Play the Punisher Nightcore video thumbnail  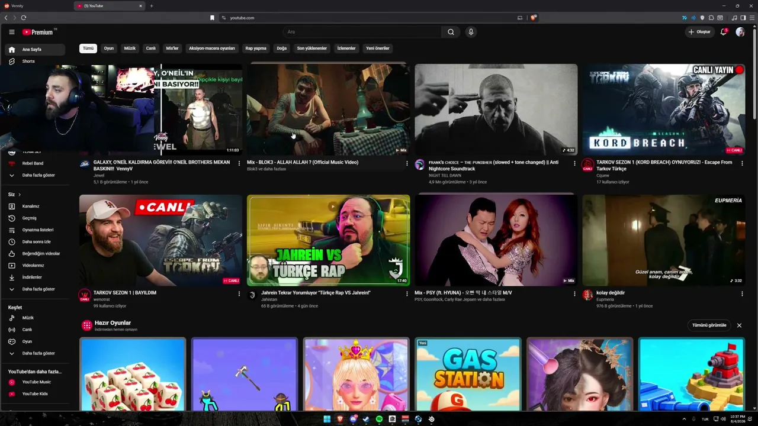click(x=496, y=110)
